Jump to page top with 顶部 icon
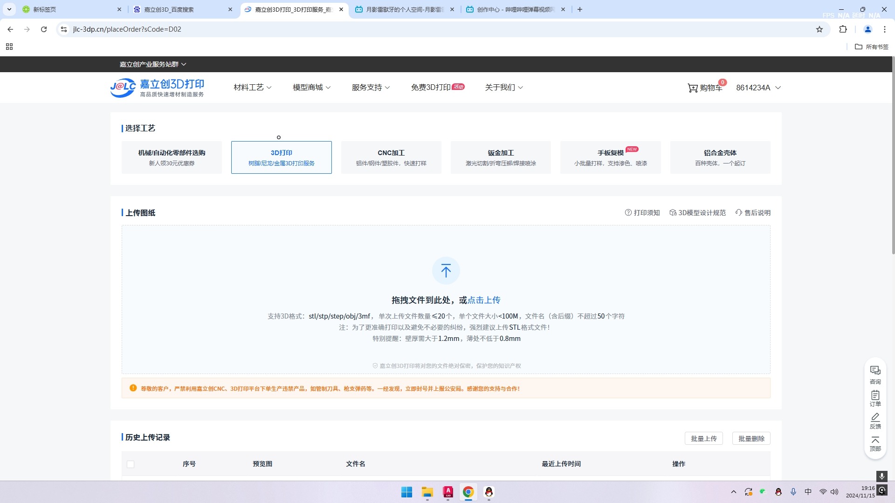The width and height of the screenshot is (895, 503). pos(875,443)
